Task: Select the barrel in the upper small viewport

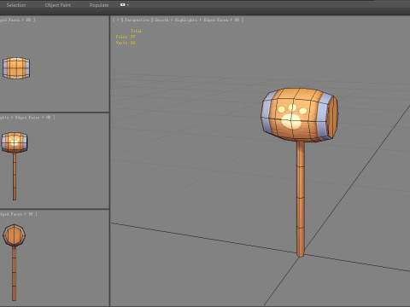Action: pyautogui.click(x=16, y=68)
